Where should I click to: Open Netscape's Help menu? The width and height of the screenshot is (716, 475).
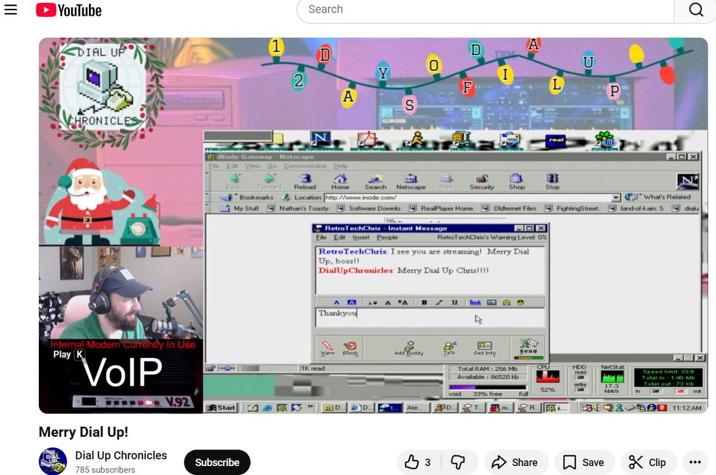coord(341,166)
